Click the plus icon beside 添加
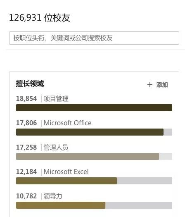 pyautogui.click(x=150, y=84)
